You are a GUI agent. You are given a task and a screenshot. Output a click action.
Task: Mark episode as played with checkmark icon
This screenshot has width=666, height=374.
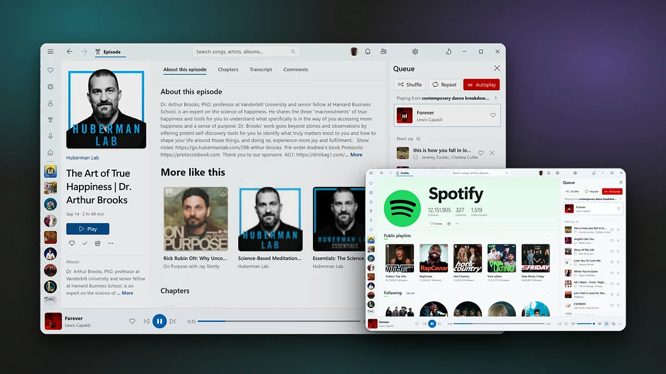point(85,243)
